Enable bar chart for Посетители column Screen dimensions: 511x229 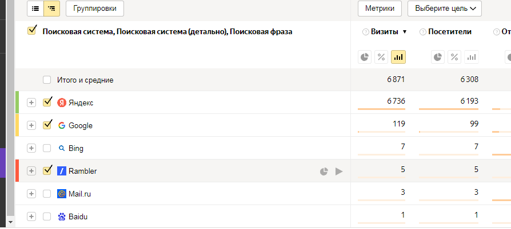(471, 57)
